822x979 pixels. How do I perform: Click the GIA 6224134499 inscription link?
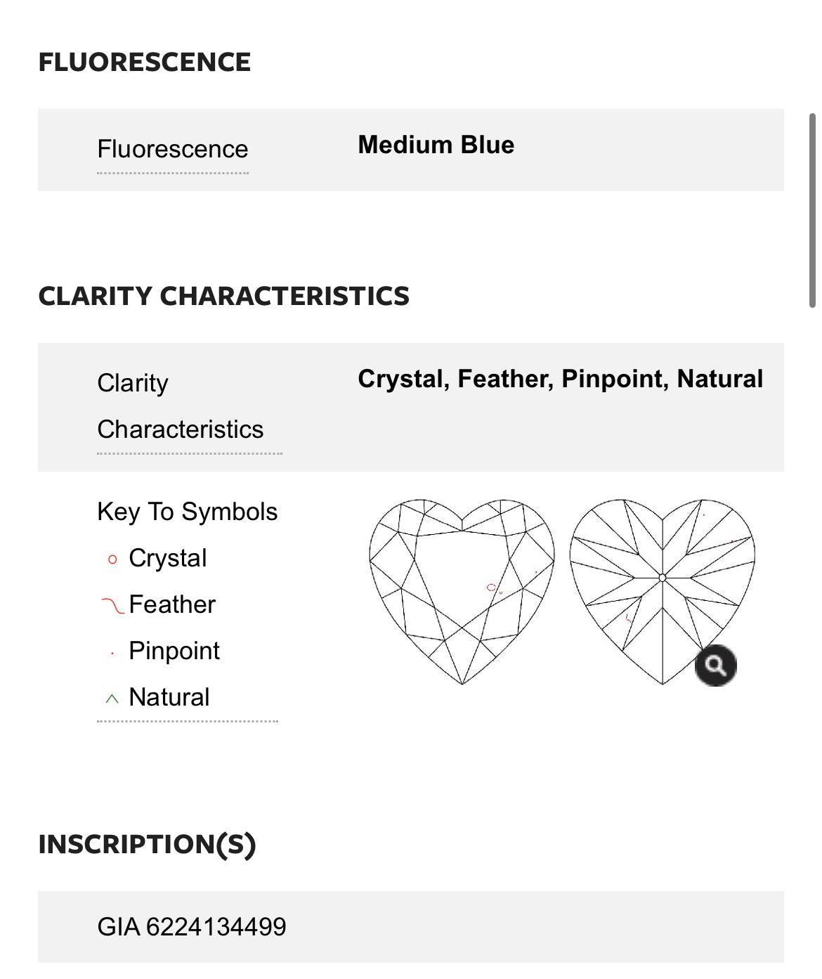193,927
